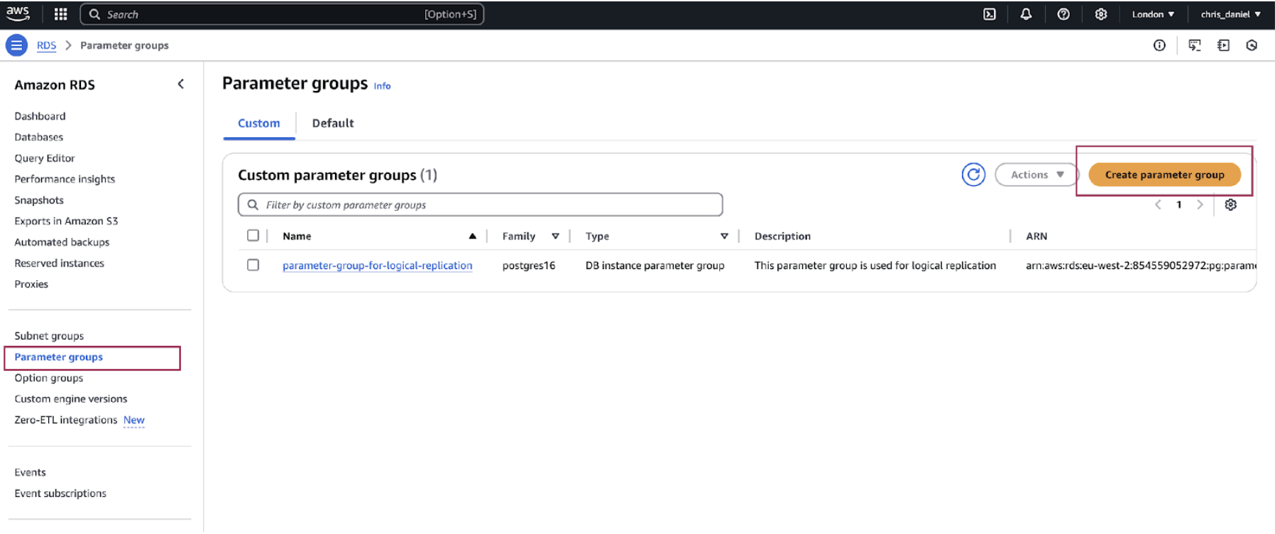Launch CloudShell from the top bar
Viewport: 1275px width, 534px height.
click(x=990, y=14)
